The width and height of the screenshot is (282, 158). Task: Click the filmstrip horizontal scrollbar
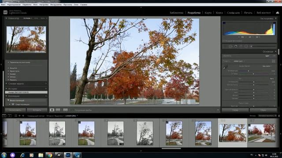coord(171,148)
